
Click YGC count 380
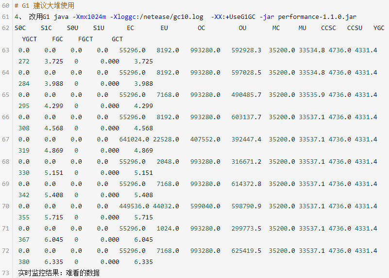tap(24, 262)
